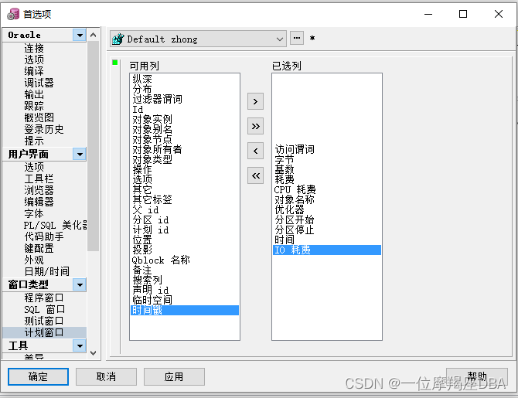Image resolution: width=518 pixels, height=398 pixels.
Task: Select 浏览器 under 用户界面
Action: pos(39,190)
